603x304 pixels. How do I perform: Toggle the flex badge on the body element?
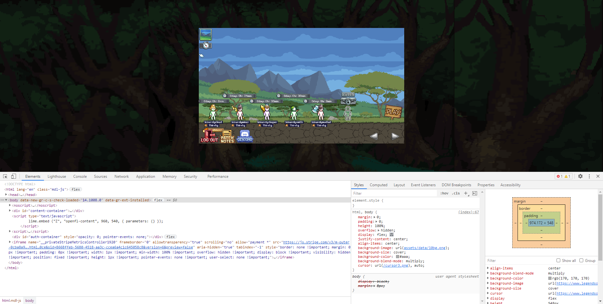(x=158, y=200)
